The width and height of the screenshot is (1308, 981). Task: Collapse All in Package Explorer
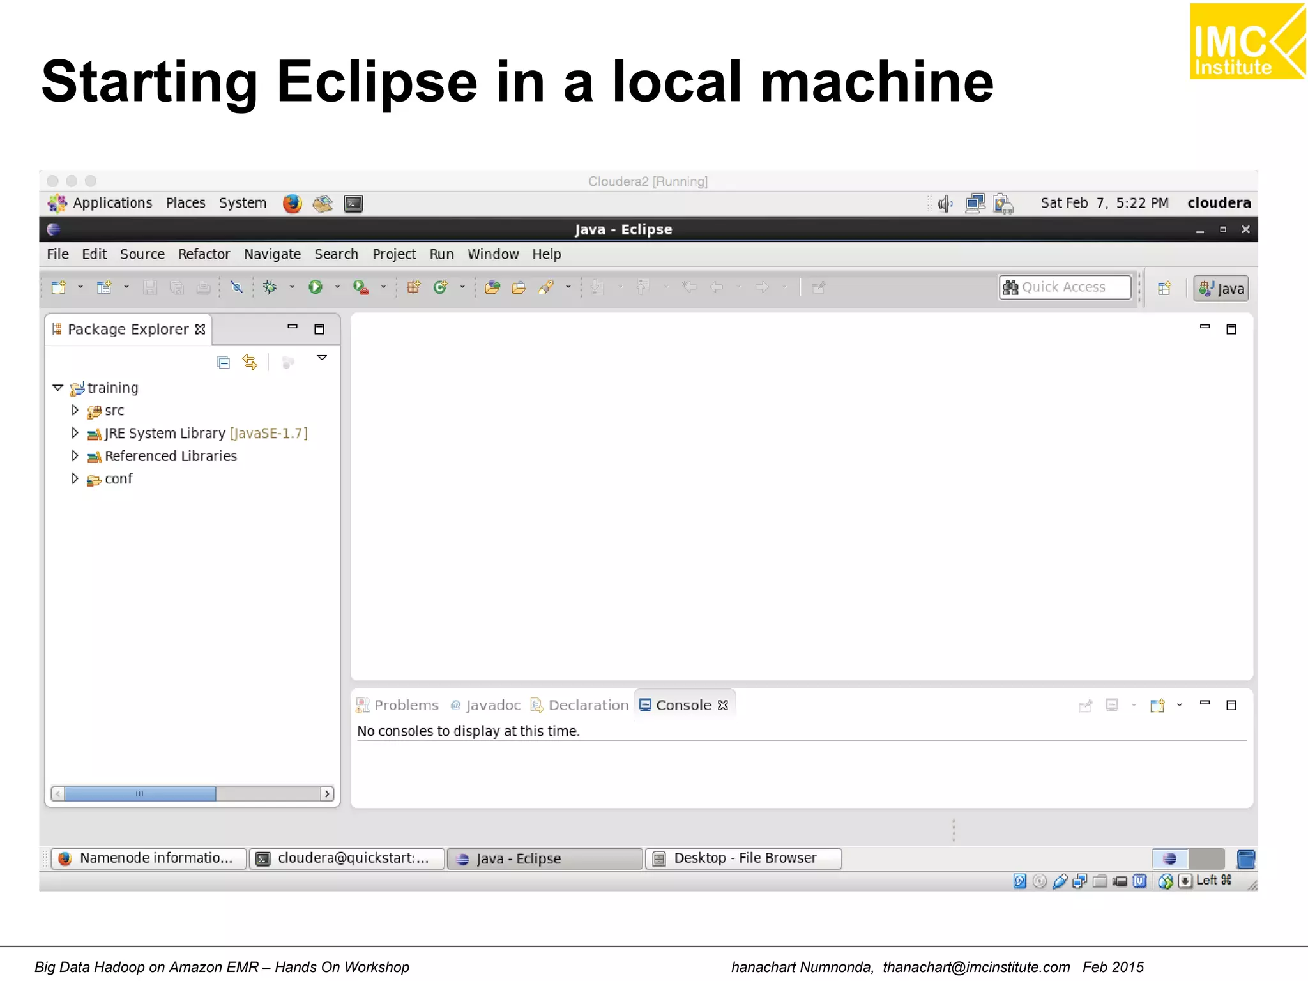224,363
